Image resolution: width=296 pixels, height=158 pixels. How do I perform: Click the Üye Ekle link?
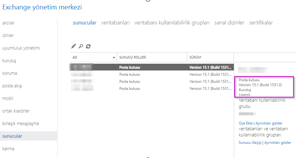tap(245, 123)
